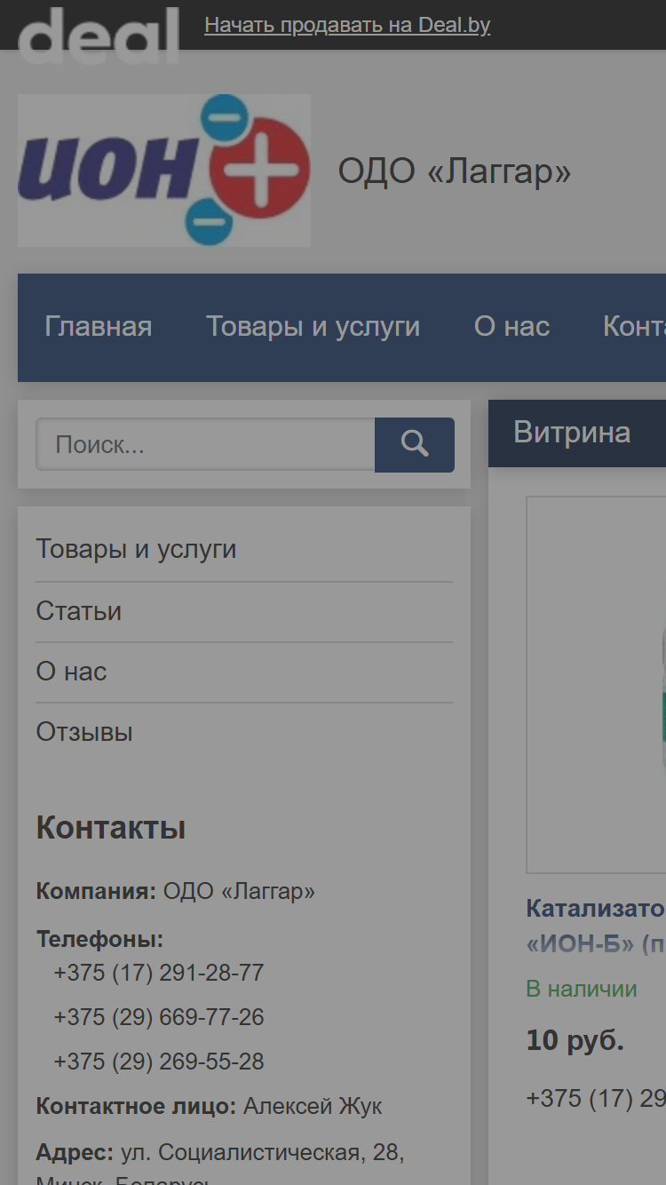Click the 'В наличии' availability label

[x=582, y=989]
